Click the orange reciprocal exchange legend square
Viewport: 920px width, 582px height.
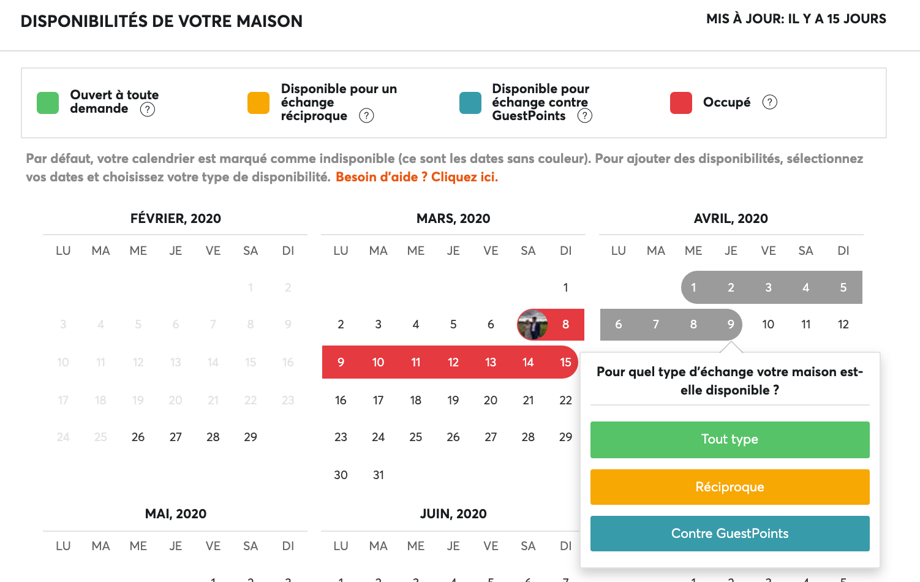pyautogui.click(x=258, y=102)
